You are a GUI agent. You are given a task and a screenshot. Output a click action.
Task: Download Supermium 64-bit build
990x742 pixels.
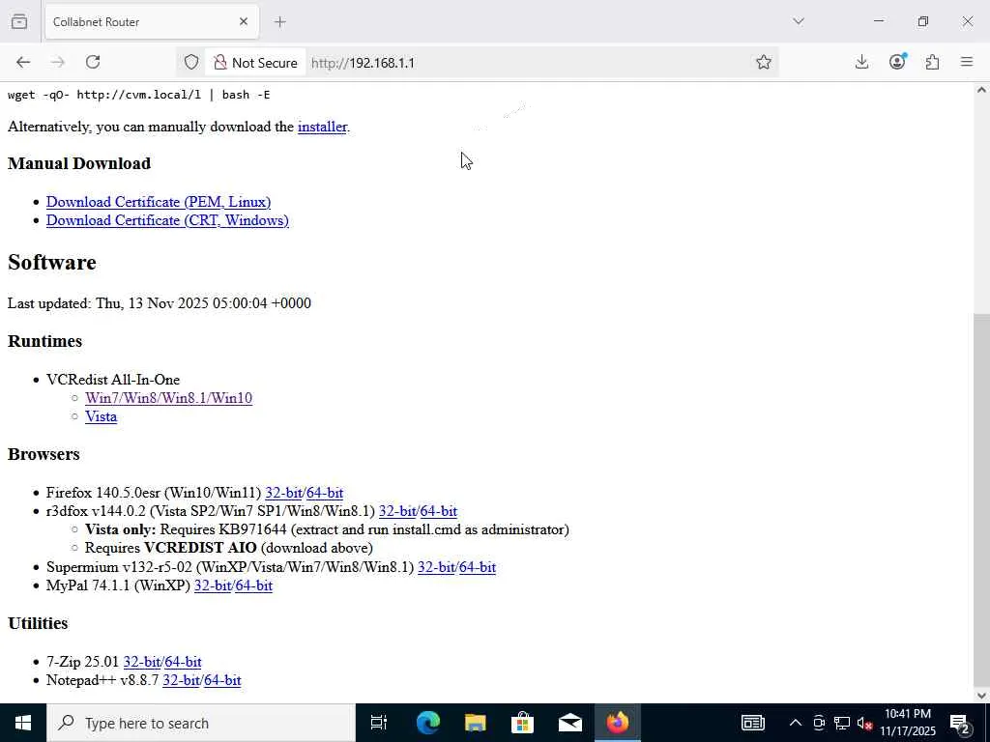coord(478,567)
